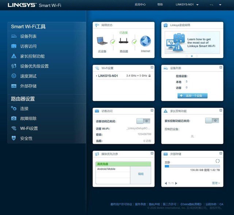Click the 家长控制功能 widget header triangle icon
Screen dimensions: 234x215
166,111
